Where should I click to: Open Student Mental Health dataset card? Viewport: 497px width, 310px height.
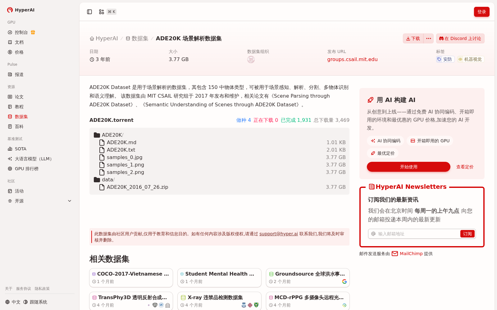tap(219, 278)
